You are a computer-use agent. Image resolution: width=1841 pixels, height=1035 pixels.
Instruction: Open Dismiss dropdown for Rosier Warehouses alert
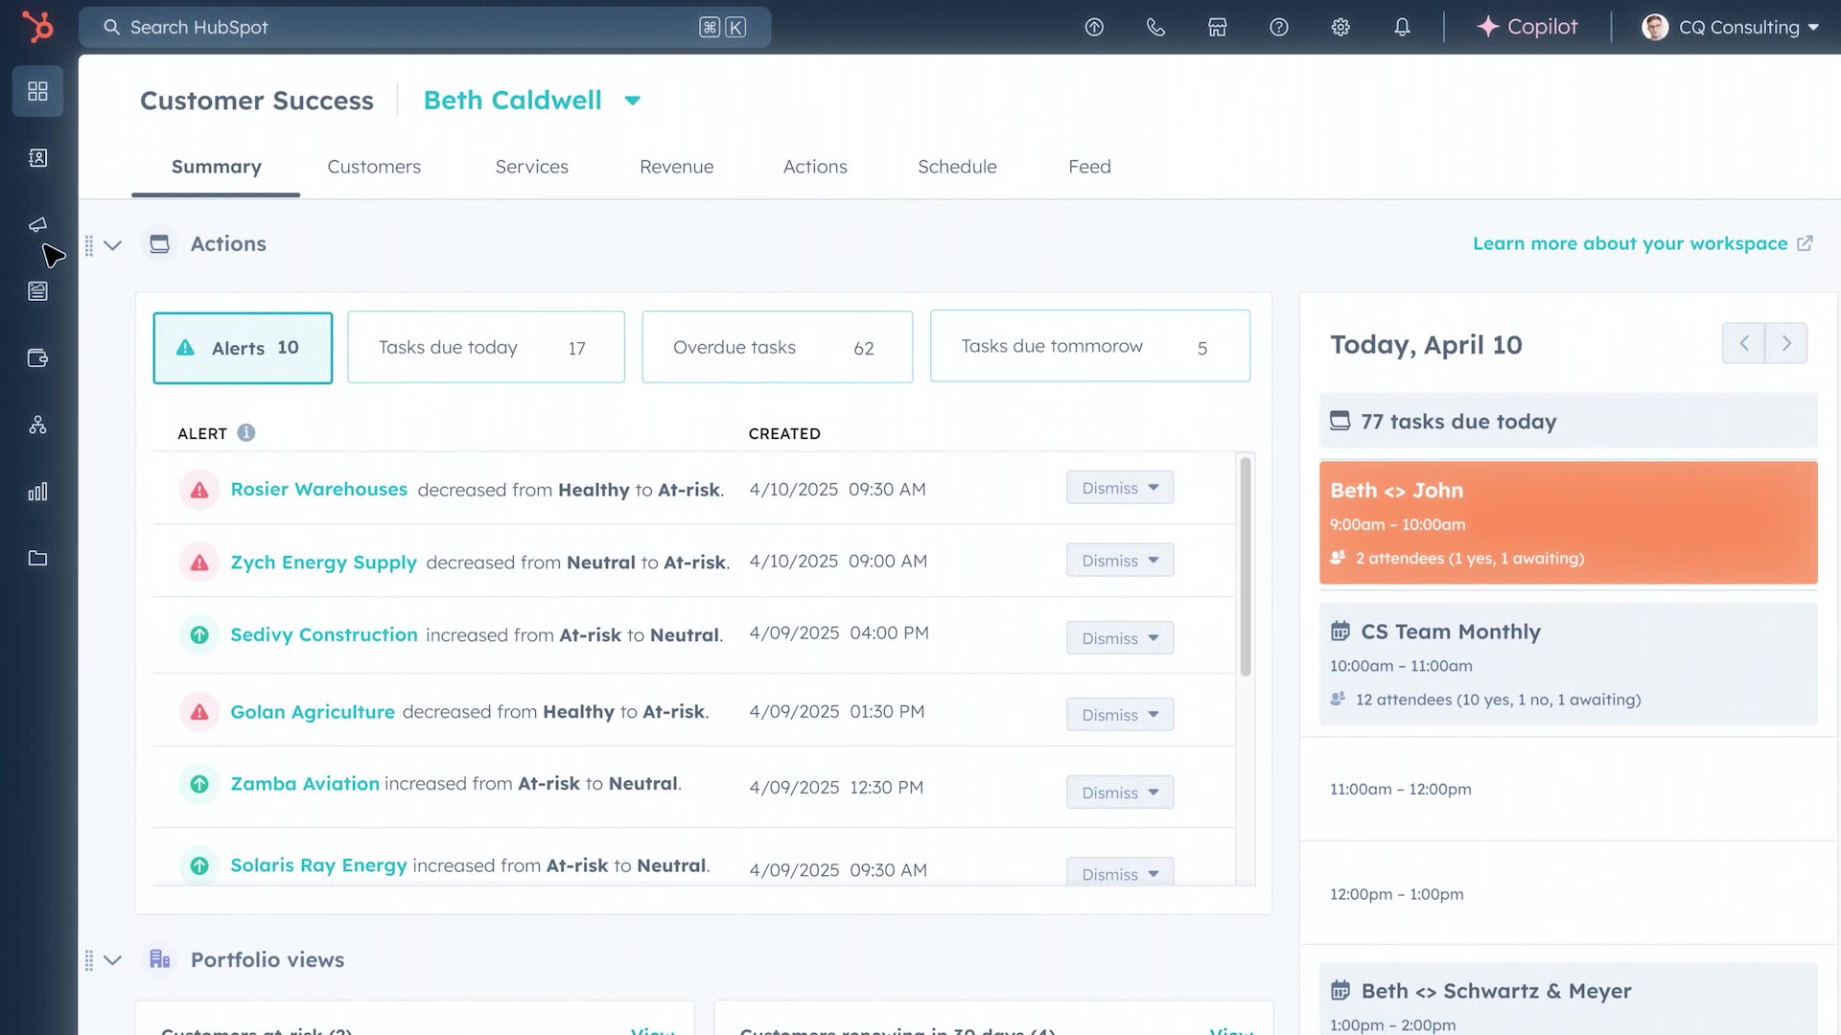point(1119,488)
